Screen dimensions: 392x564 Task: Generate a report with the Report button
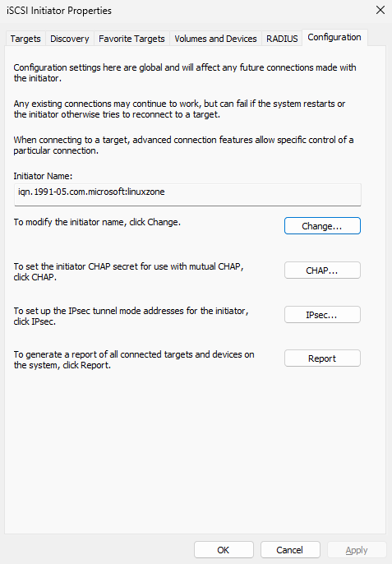(322, 358)
